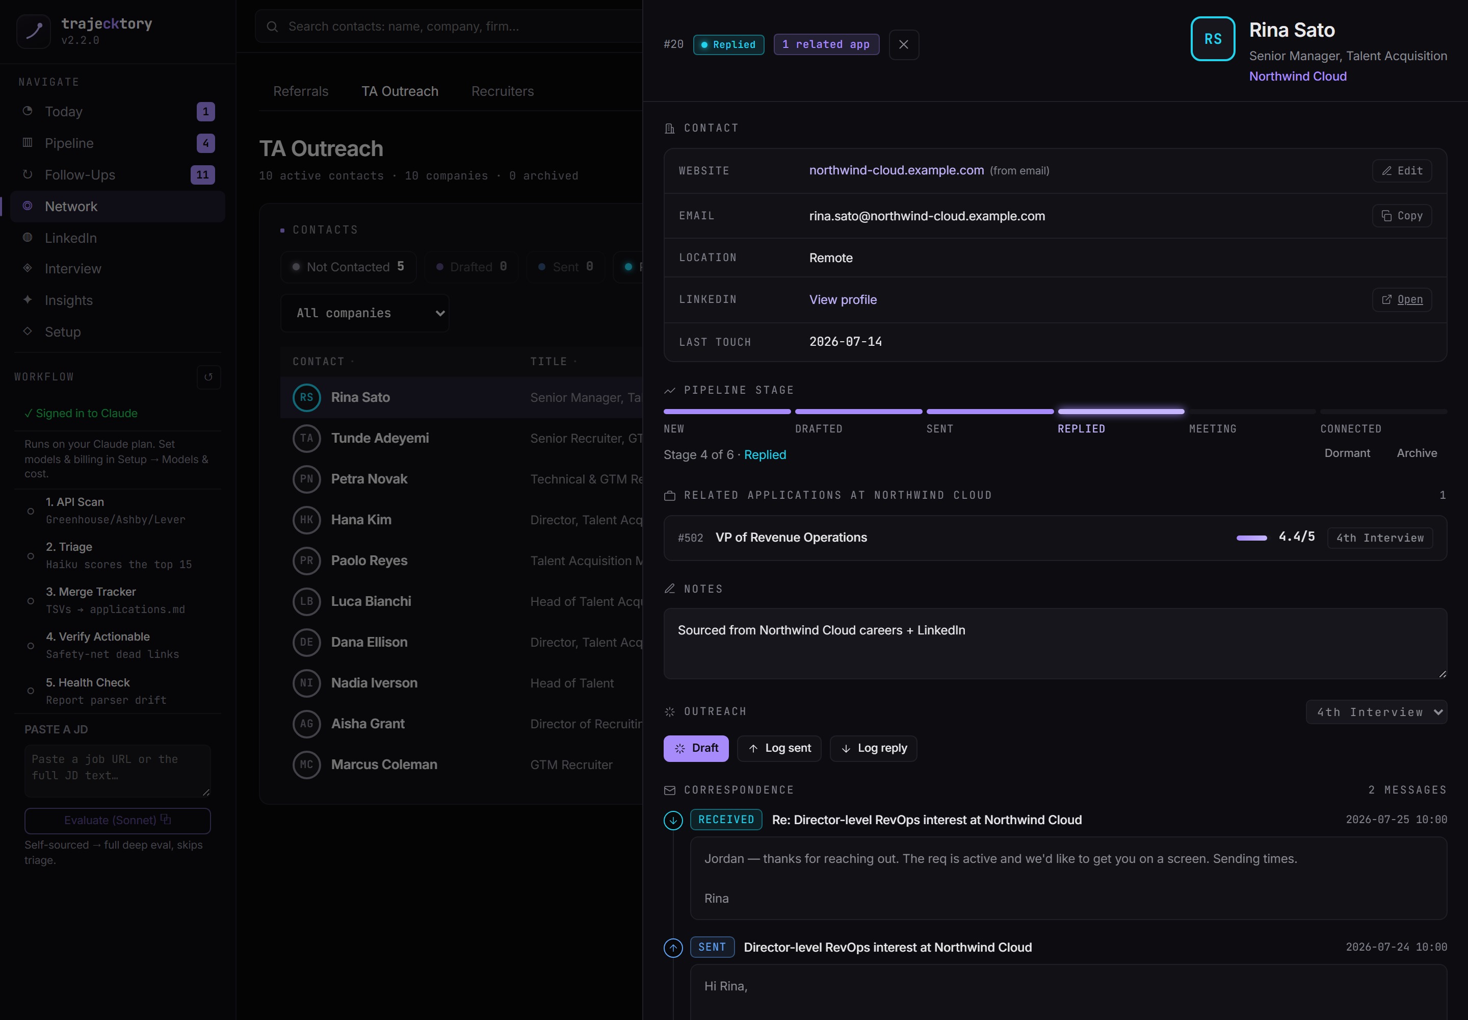The width and height of the screenshot is (1468, 1020).
Task: Select the Tunde Adeyemi contact row
Action: pos(461,439)
